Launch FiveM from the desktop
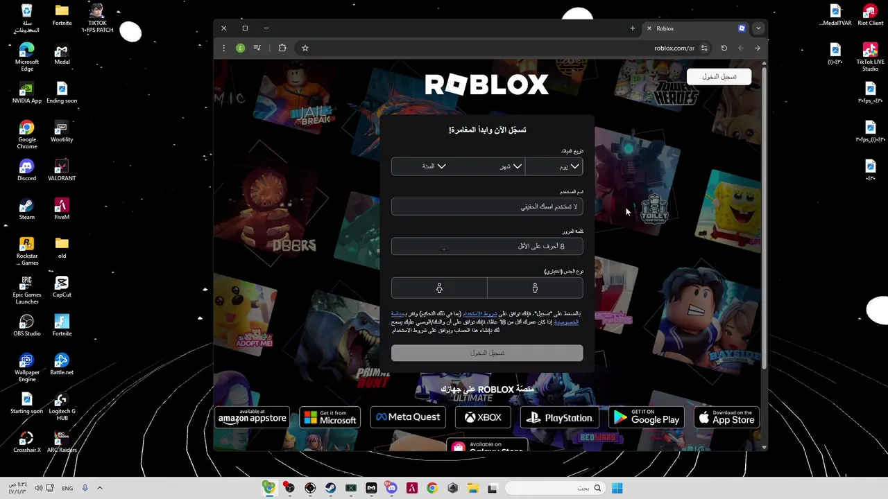The height and width of the screenshot is (499, 888). (x=62, y=210)
